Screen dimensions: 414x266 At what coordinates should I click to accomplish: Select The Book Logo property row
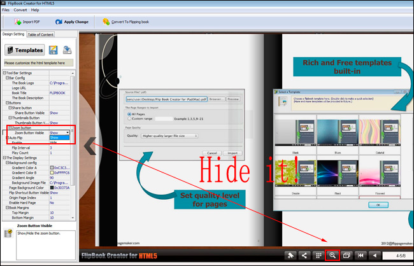(36, 83)
